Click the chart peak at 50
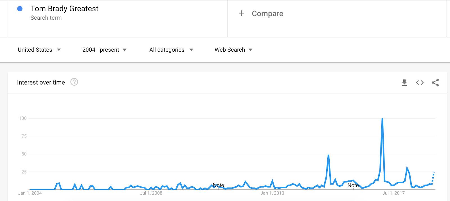450x201 pixels. point(328,155)
